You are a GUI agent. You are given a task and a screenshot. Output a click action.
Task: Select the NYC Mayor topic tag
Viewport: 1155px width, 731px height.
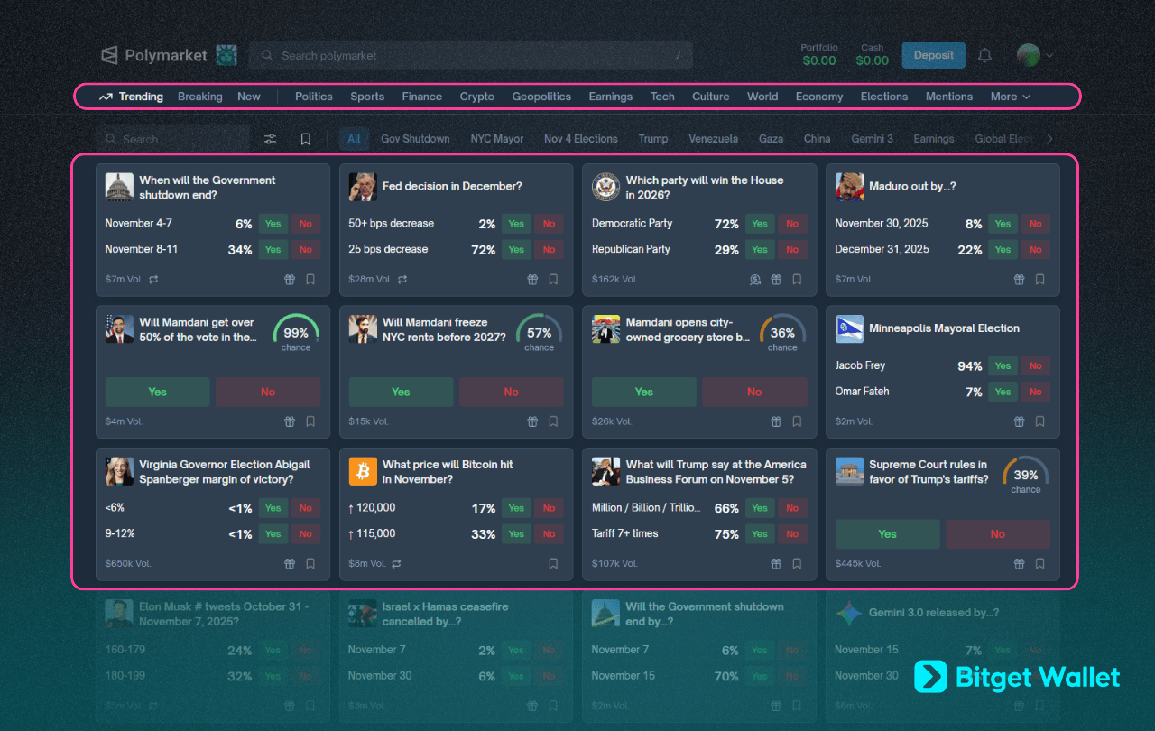(x=497, y=139)
